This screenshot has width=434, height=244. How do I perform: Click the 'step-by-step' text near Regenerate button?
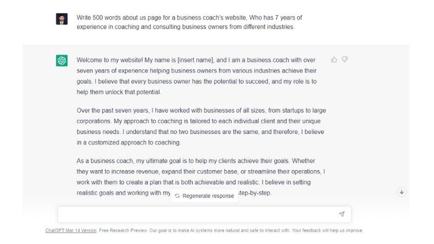(254, 193)
